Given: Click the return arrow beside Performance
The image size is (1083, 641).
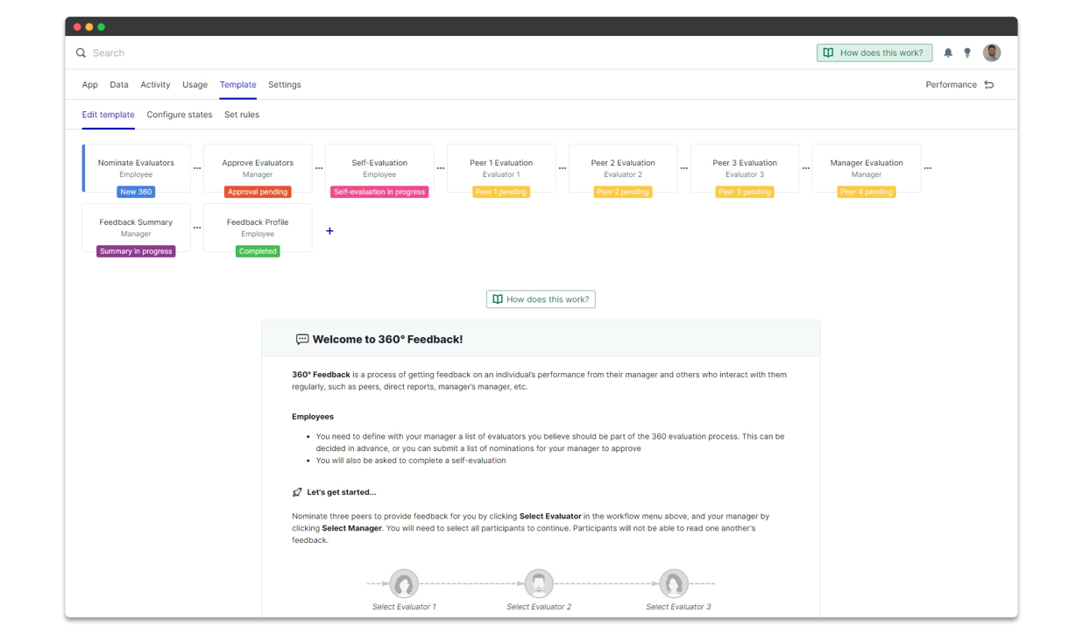Looking at the screenshot, I should (991, 84).
